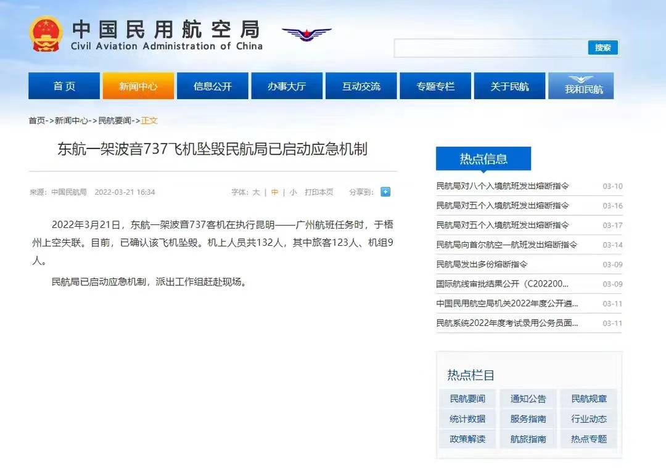This screenshot has width=666, height=472.
Task: Open the 政策解读 column button
Action: (x=467, y=439)
